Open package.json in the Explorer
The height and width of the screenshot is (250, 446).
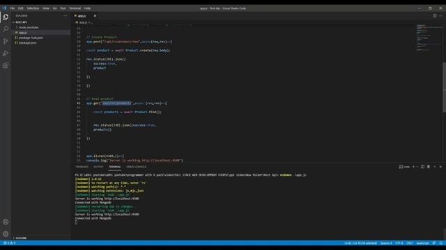pos(28,43)
